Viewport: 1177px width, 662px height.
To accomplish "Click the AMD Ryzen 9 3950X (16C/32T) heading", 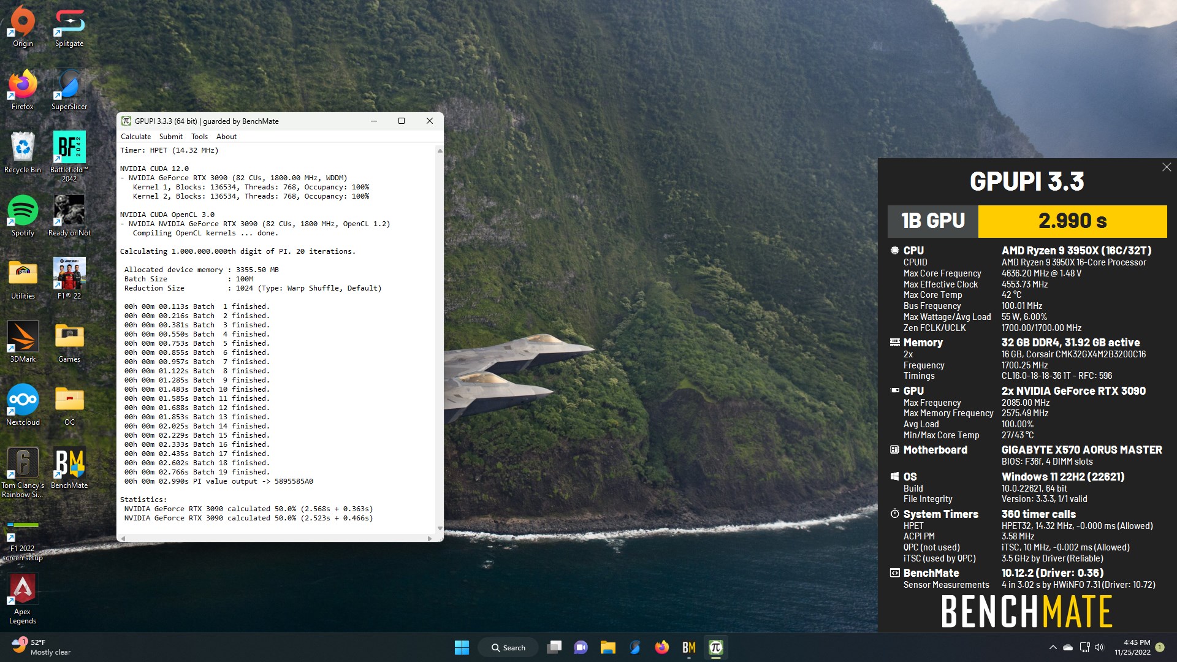I will [1076, 251].
